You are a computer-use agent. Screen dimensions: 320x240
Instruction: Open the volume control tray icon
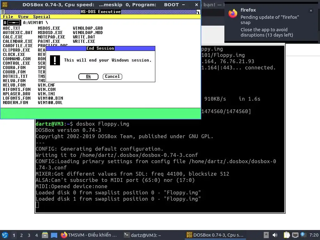[275, 235]
